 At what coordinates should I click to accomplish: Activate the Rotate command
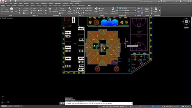pos(33,8)
